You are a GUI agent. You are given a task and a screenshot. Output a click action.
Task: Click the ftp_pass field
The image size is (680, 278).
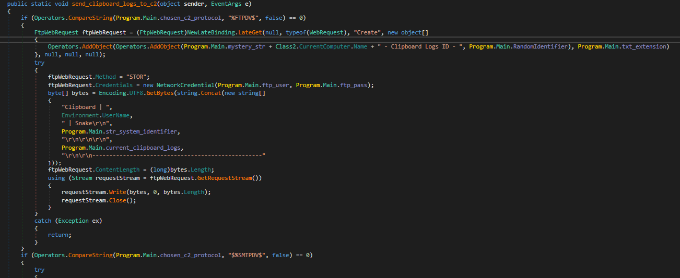(355, 85)
